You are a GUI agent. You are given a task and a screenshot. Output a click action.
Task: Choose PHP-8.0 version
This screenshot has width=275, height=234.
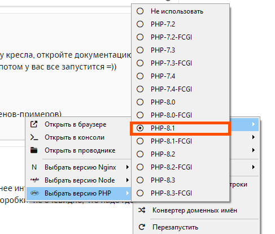pyautogui.click(x=180, y=102)
